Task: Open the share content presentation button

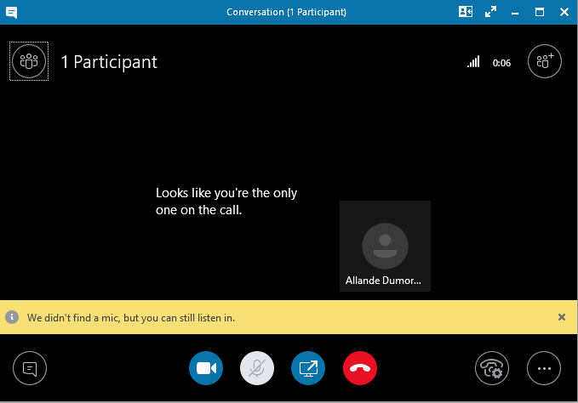Action: point(308,368)
